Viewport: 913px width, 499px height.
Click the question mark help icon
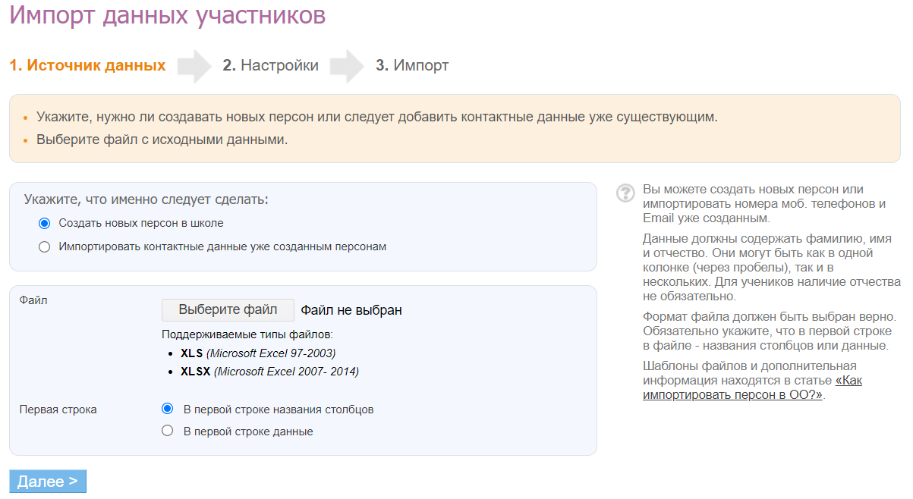pos(625,193)
